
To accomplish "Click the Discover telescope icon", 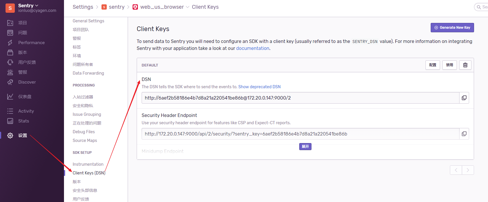I will click(x=10, y=82).
